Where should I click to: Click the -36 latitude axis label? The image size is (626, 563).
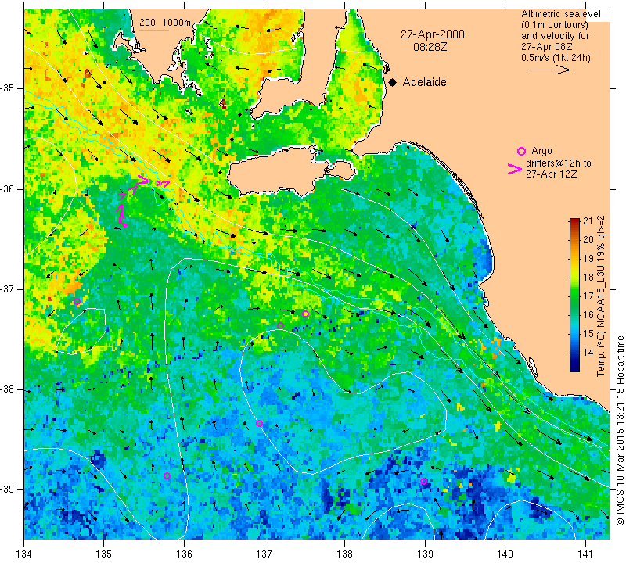click(x=9, y=188)
